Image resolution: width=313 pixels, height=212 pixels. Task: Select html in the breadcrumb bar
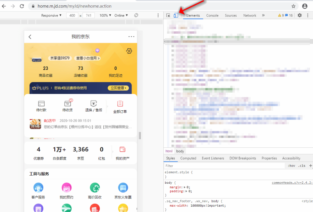pos(169,151)
